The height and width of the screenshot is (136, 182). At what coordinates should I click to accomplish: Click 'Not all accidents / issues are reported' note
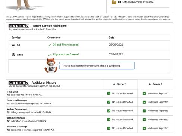coord(34,86)
